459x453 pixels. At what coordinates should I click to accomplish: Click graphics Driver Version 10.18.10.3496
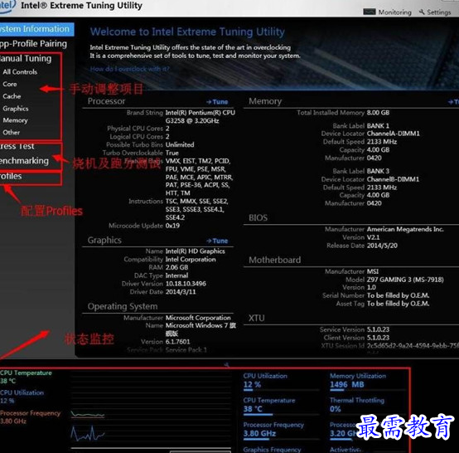click(186, 284)
